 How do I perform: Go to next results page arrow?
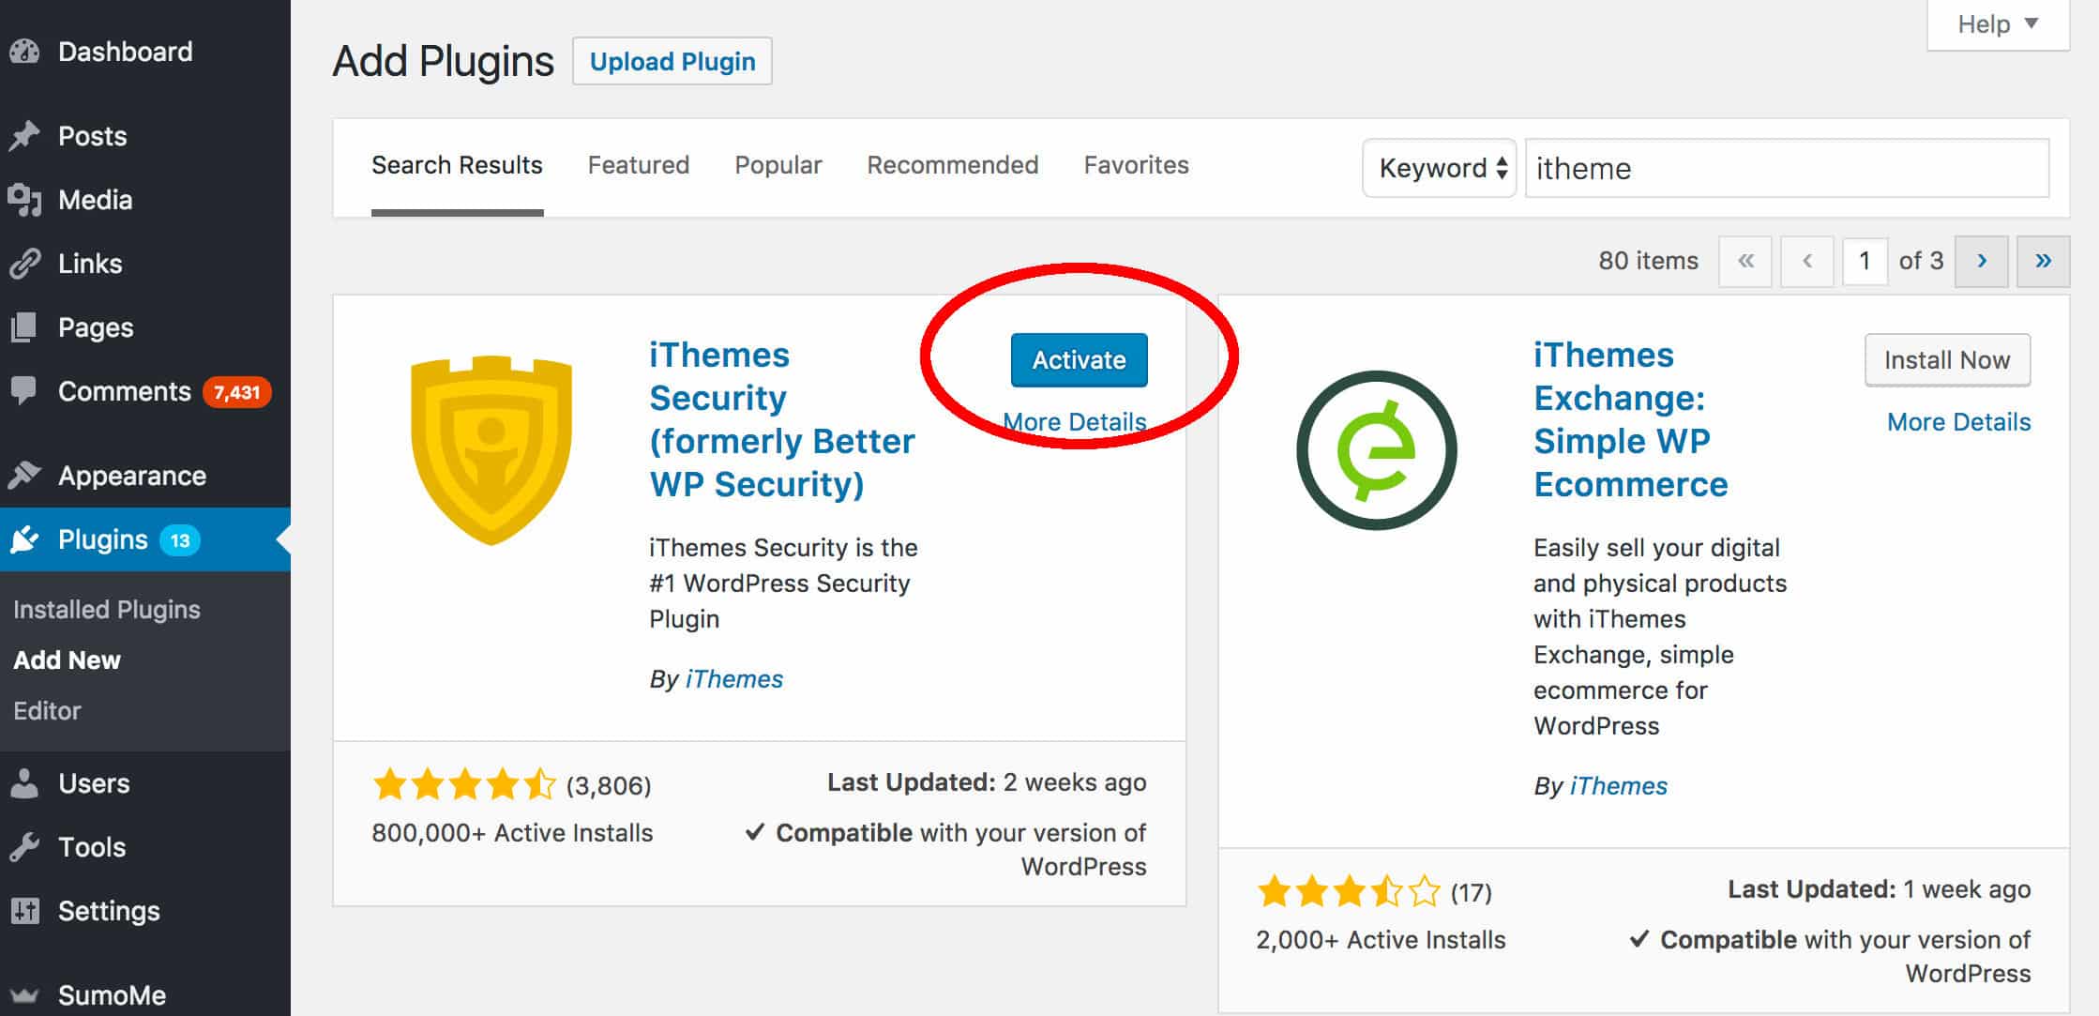(x=1982, y=261)
